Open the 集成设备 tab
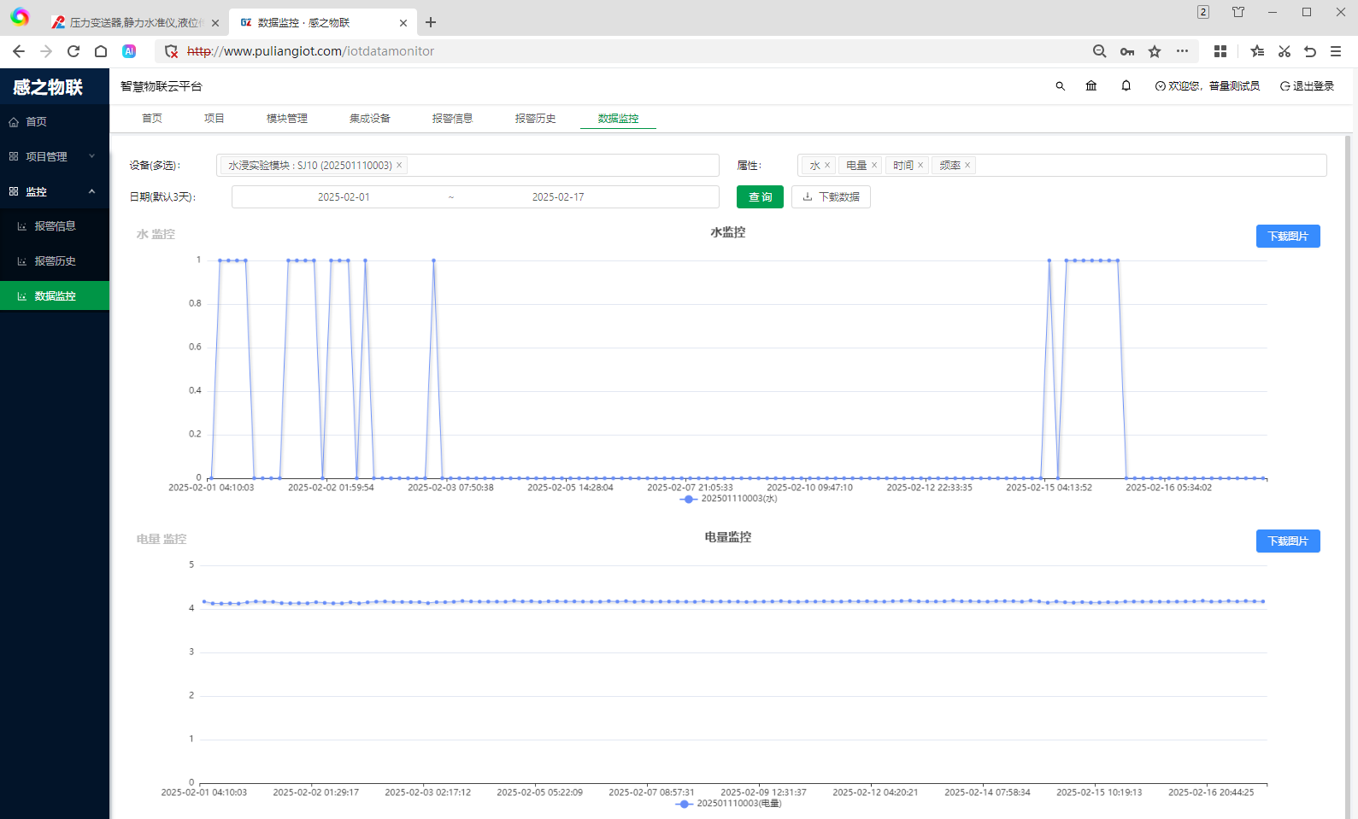The height and width of the screenshot is (819, 1358). 369,119
